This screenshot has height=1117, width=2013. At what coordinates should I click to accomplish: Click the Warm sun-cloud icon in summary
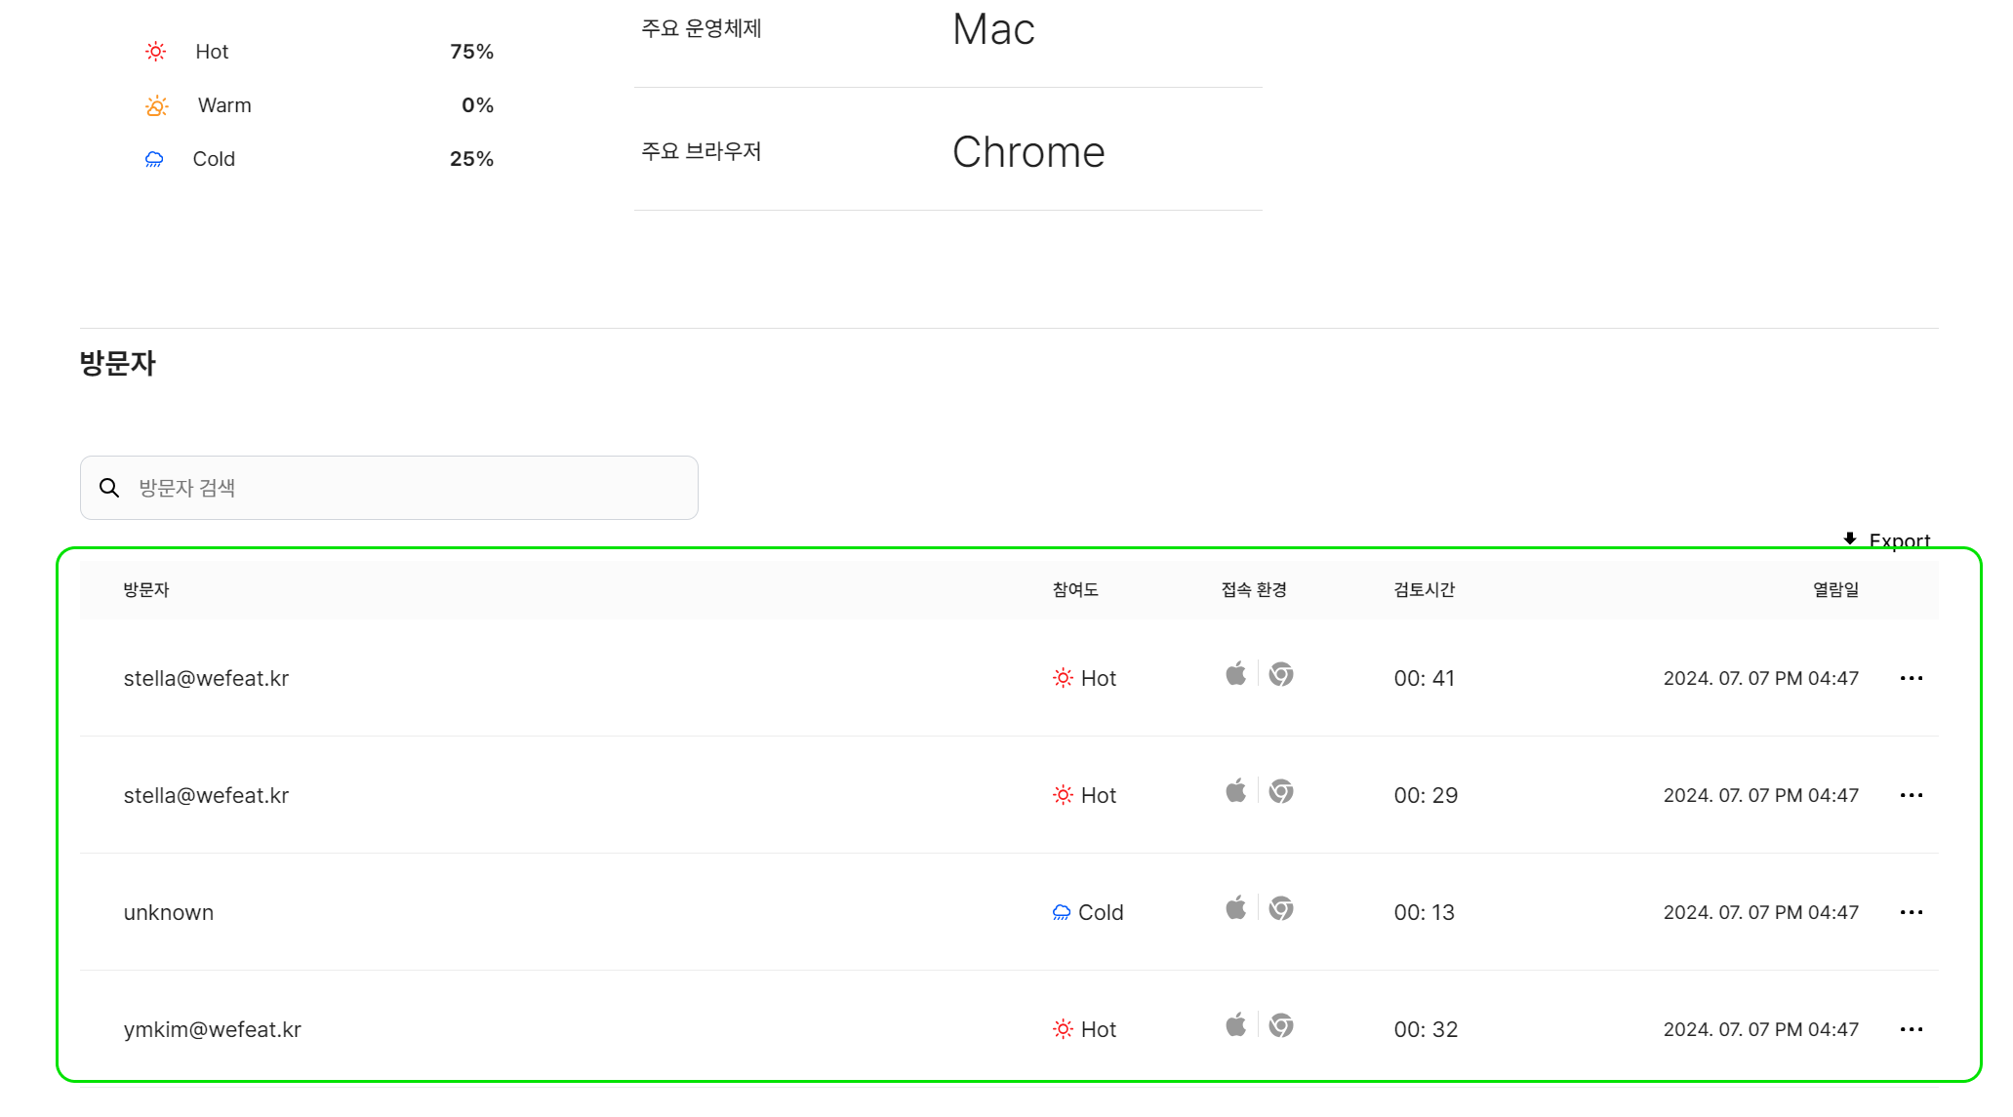click(156, 105)
